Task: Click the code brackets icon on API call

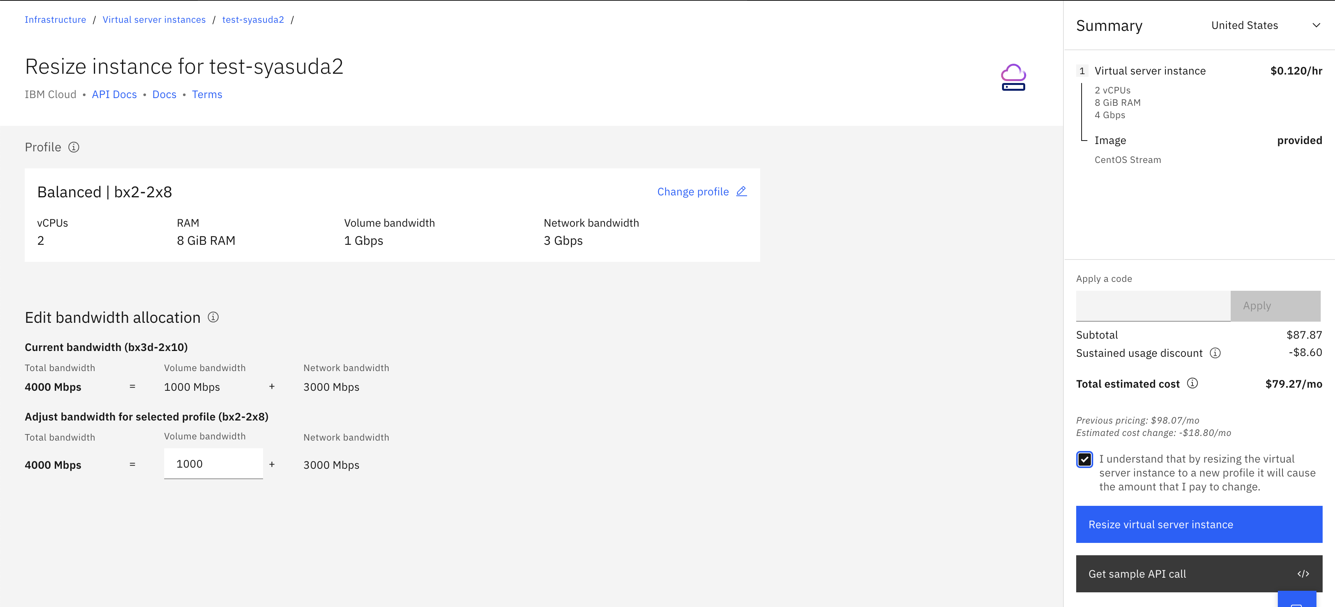Action: pos(1303,573)
